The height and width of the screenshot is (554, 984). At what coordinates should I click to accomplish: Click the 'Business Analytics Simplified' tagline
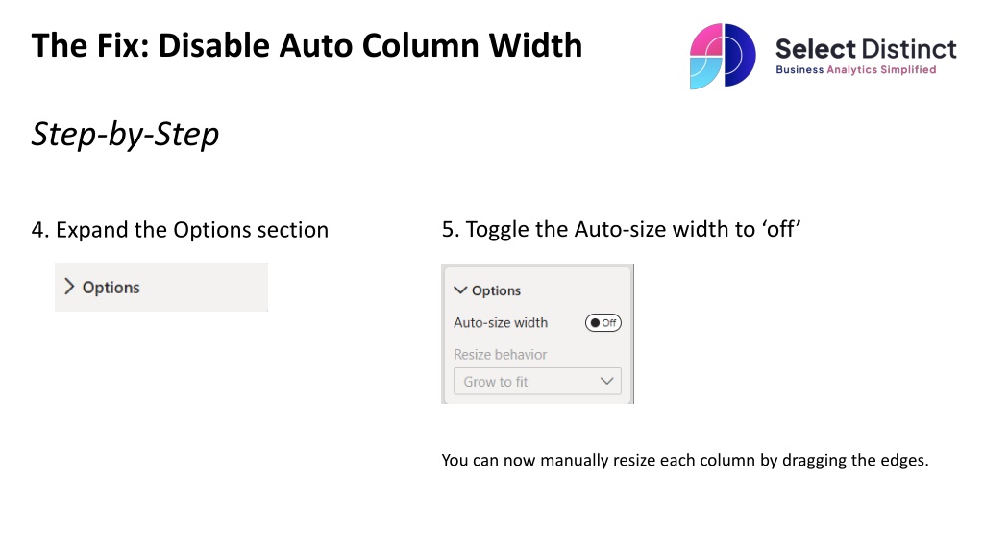pyautogui.click(x=855, y=70)
